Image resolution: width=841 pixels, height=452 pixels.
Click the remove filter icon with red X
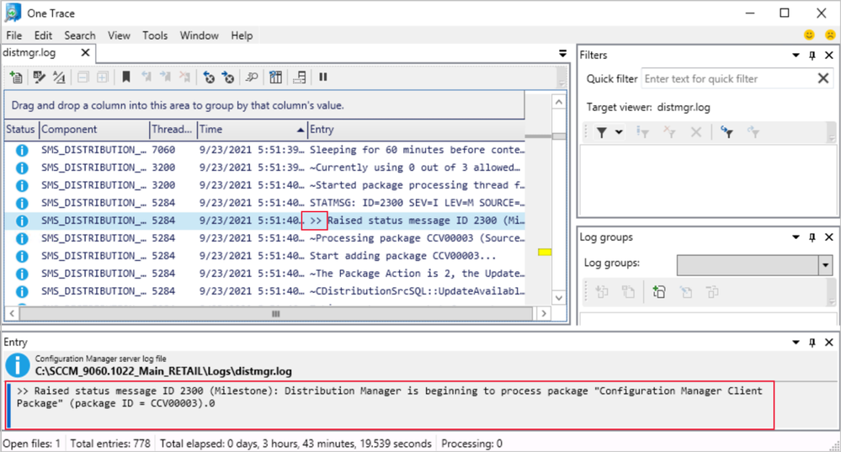tap(668, 132)
